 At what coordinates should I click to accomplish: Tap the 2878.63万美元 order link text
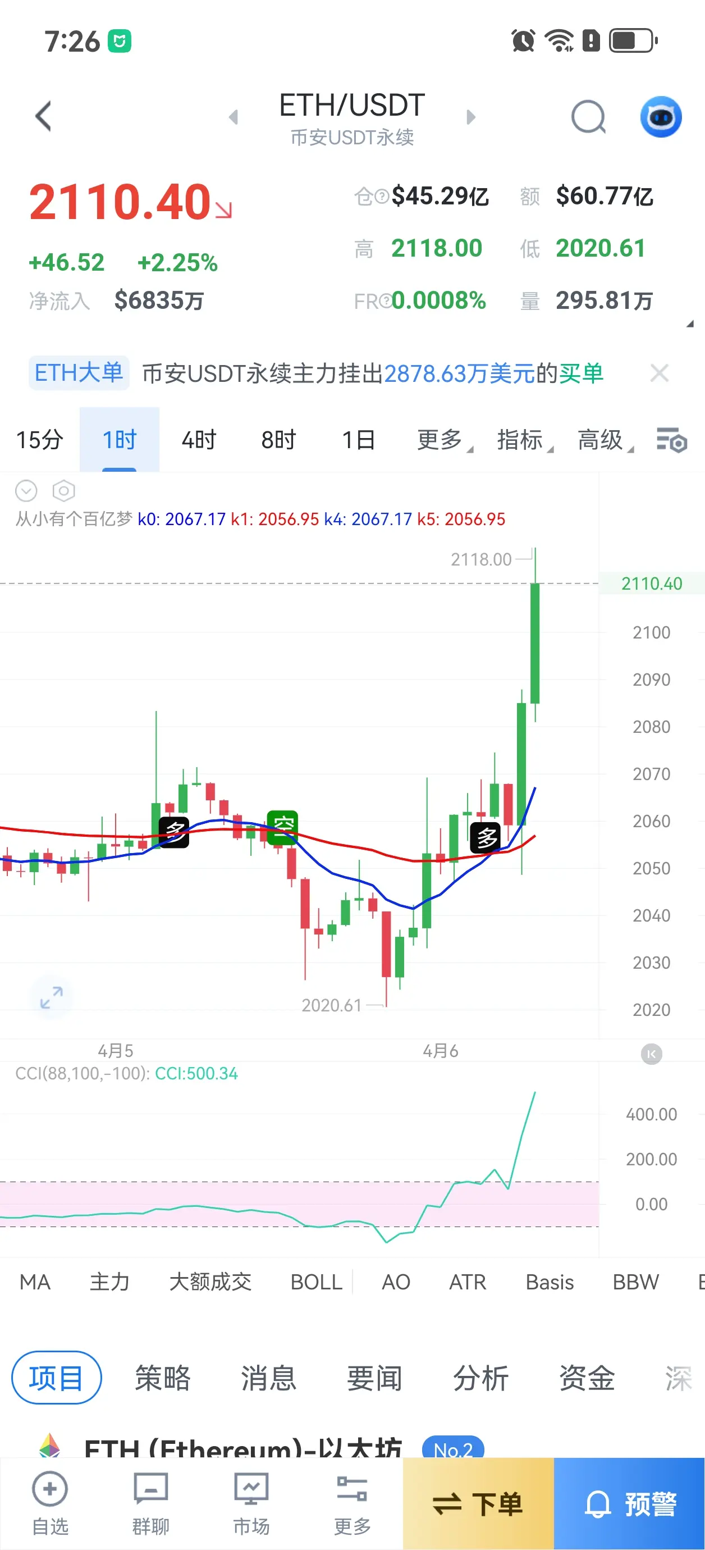click(x=459, y=373)
